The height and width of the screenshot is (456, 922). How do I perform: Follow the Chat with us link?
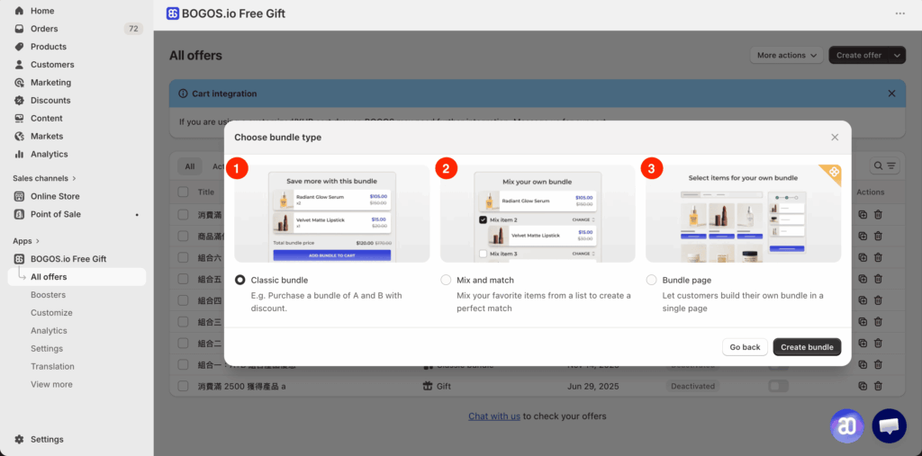[494, 416]
